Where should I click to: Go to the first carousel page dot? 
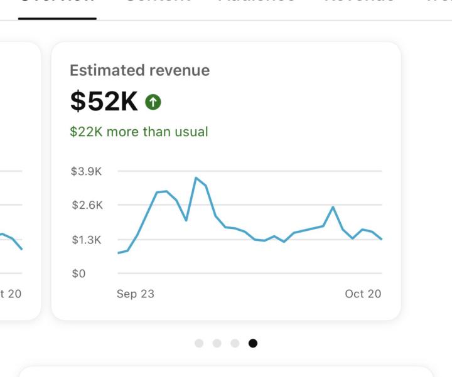[199, 343]
